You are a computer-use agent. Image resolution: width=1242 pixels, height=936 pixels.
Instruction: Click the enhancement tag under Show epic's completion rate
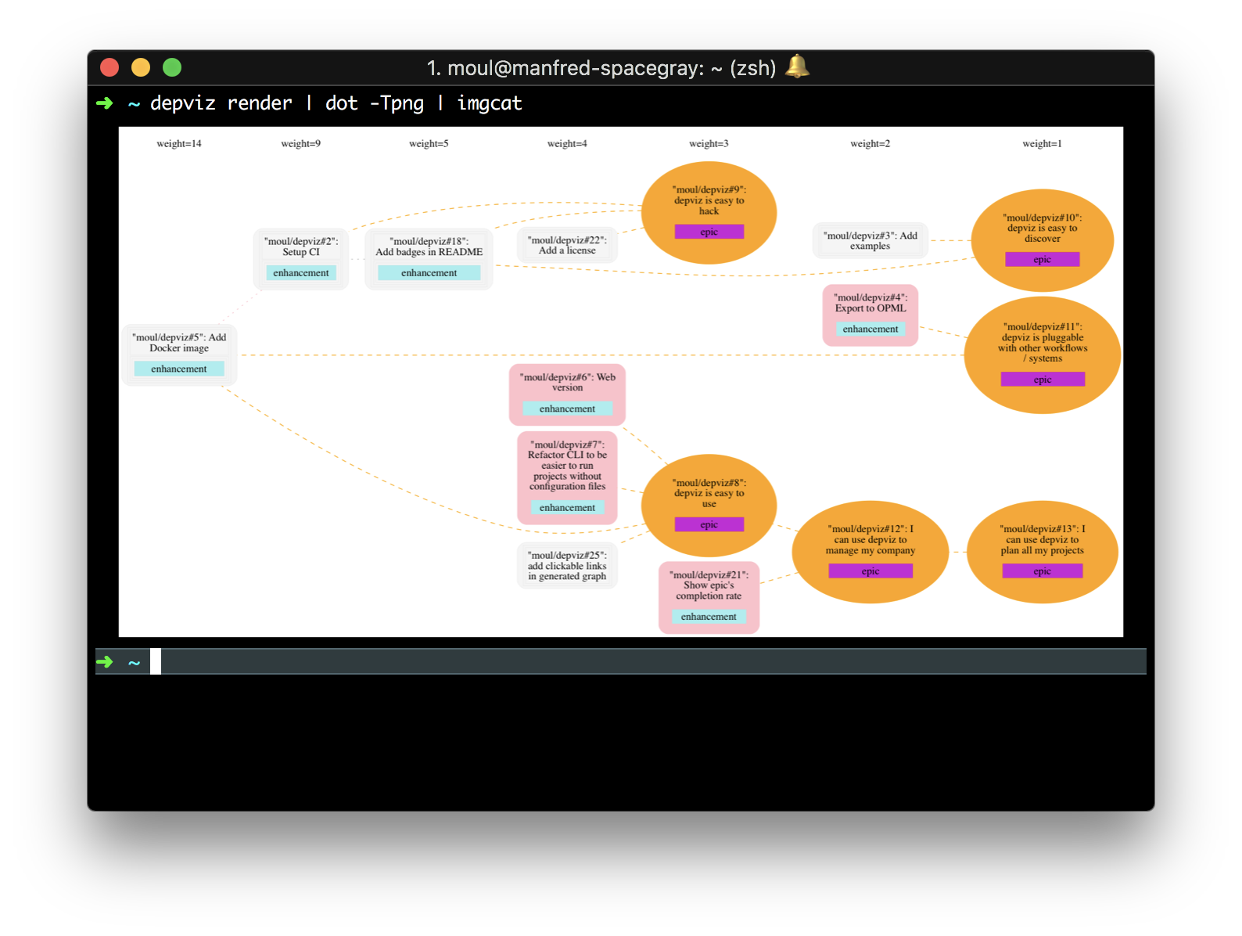coord(709,617)
